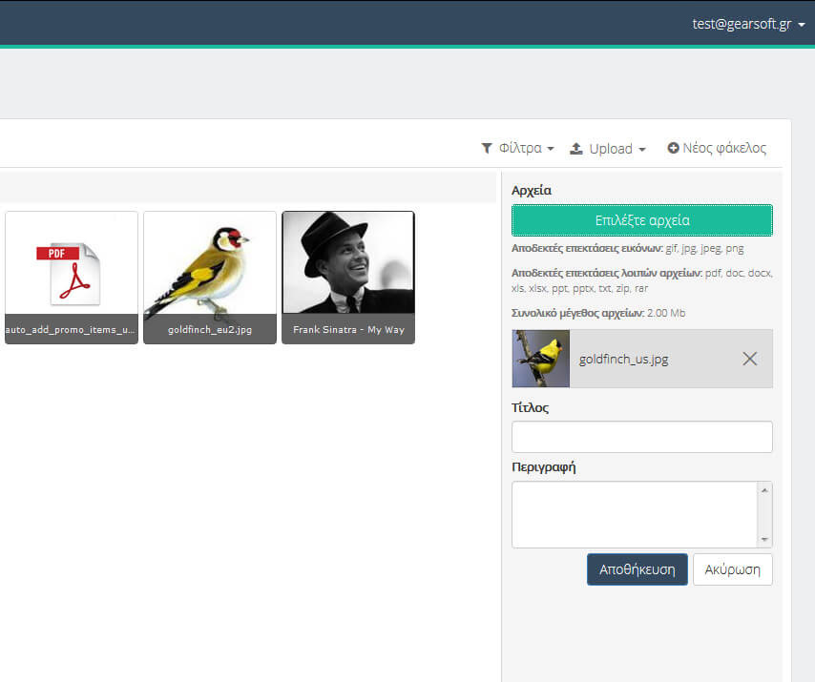Click the description scrollbar down arrow

click(x=764, y=539)
